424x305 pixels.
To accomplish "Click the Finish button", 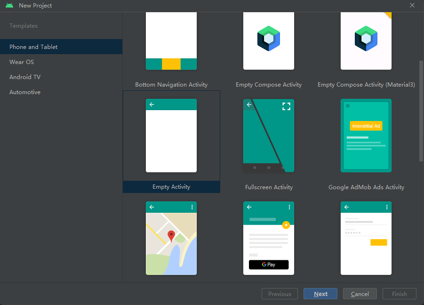I will click(400, 294).
